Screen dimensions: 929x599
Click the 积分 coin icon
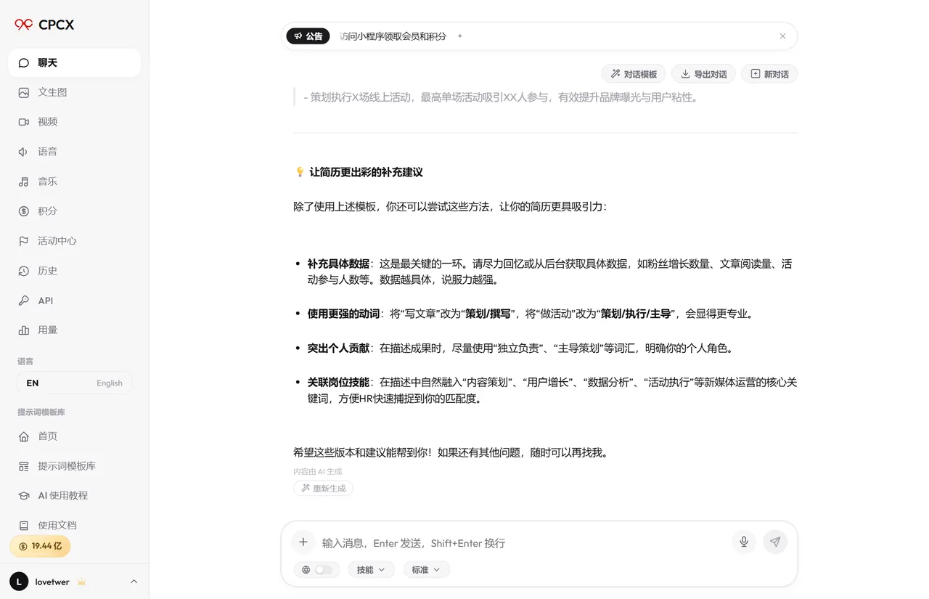click(x=24, y=211)
